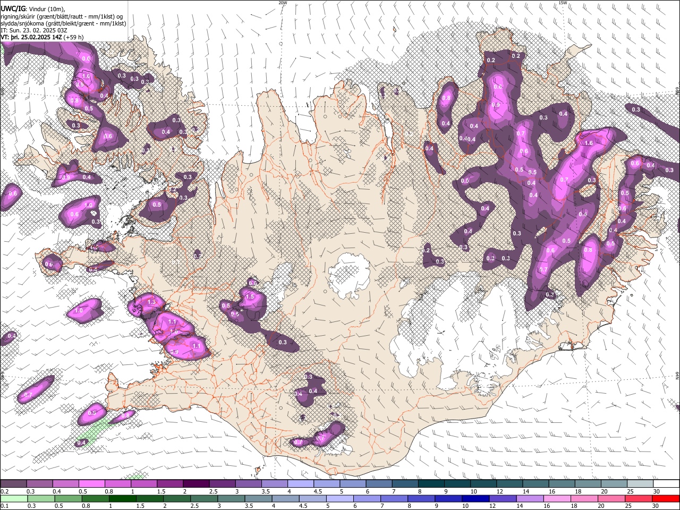Click the 'VT: þri. 25.02.2025 14Z' valid time
This screenshot has width=680, height=510.
pos(31,37)
